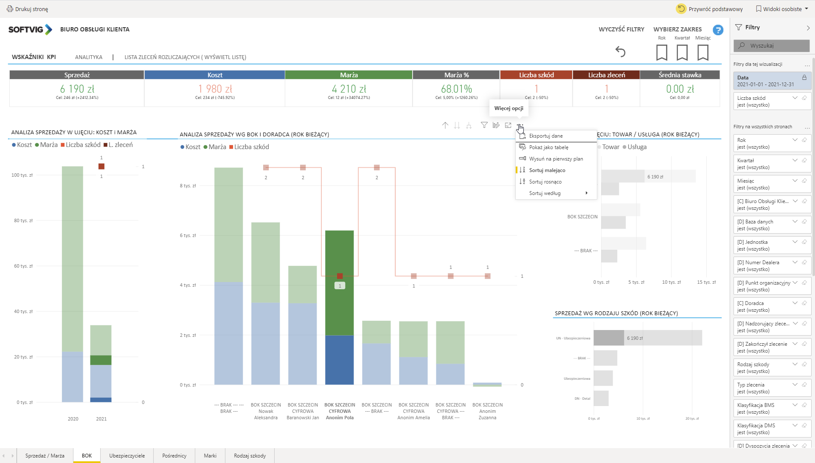The image size is (815, 463).
Task: Click the Rok bookmark icon
Action: [x=661, y=53]
